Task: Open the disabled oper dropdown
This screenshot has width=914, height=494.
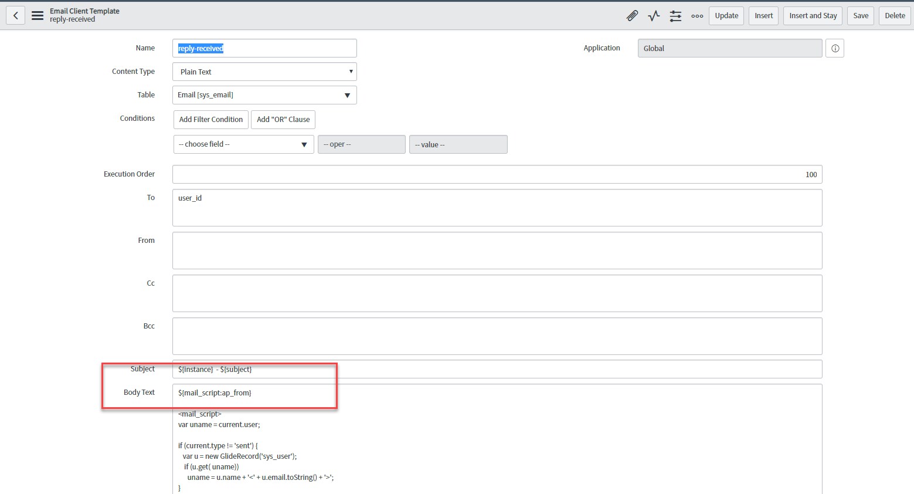Action: 361,144
